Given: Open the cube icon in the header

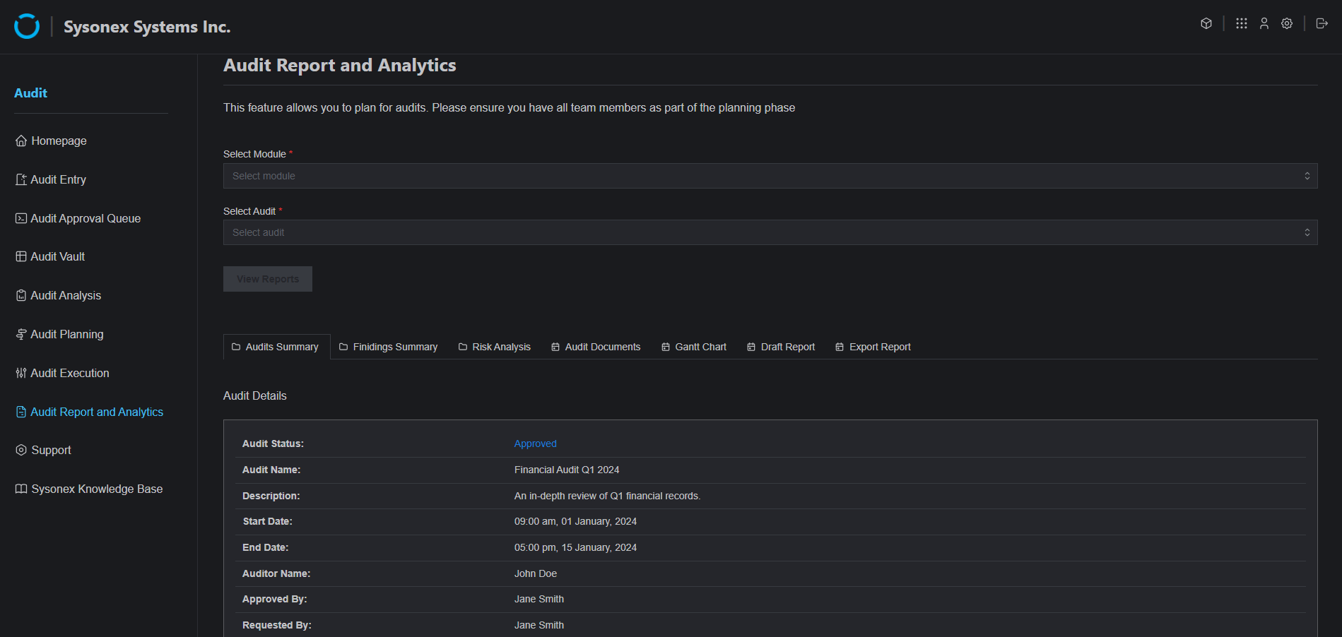Looking at the screenshot, I should (1206, 23).
